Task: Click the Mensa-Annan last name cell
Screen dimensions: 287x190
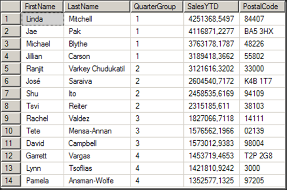Action: [97, 131]
